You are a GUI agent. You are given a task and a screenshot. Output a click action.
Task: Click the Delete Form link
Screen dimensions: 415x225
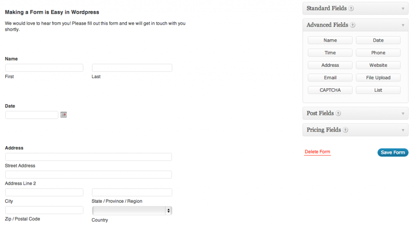click(317, 152)
